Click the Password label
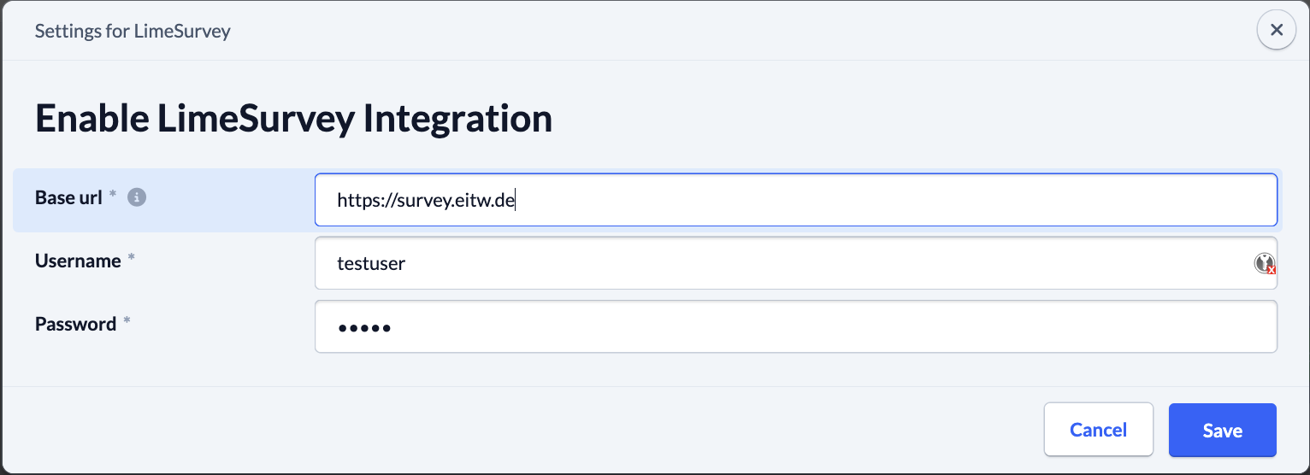The image size is (1310, 475). (75, 324)
